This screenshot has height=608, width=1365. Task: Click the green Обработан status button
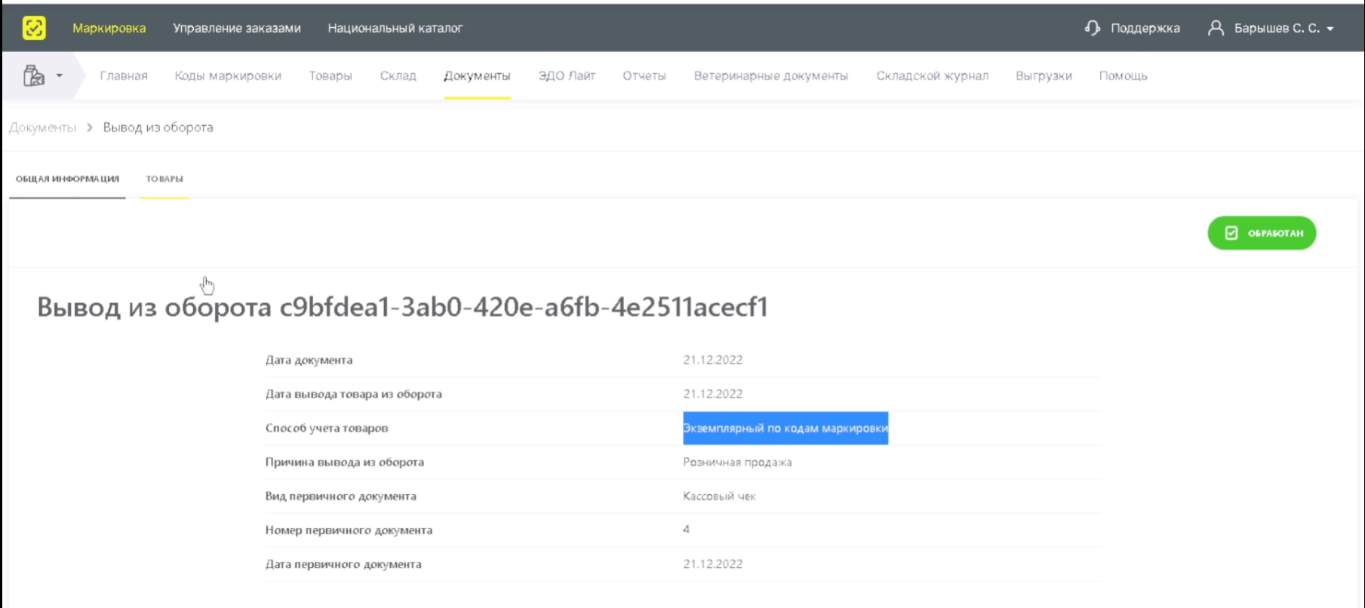pyautogui.click(x=1262, y=233)
